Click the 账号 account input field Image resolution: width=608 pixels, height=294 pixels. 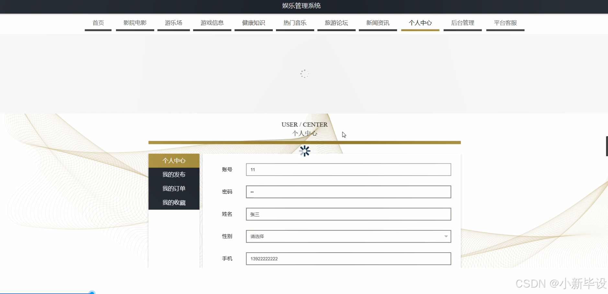pyautogui.click(x=348, y=169)
